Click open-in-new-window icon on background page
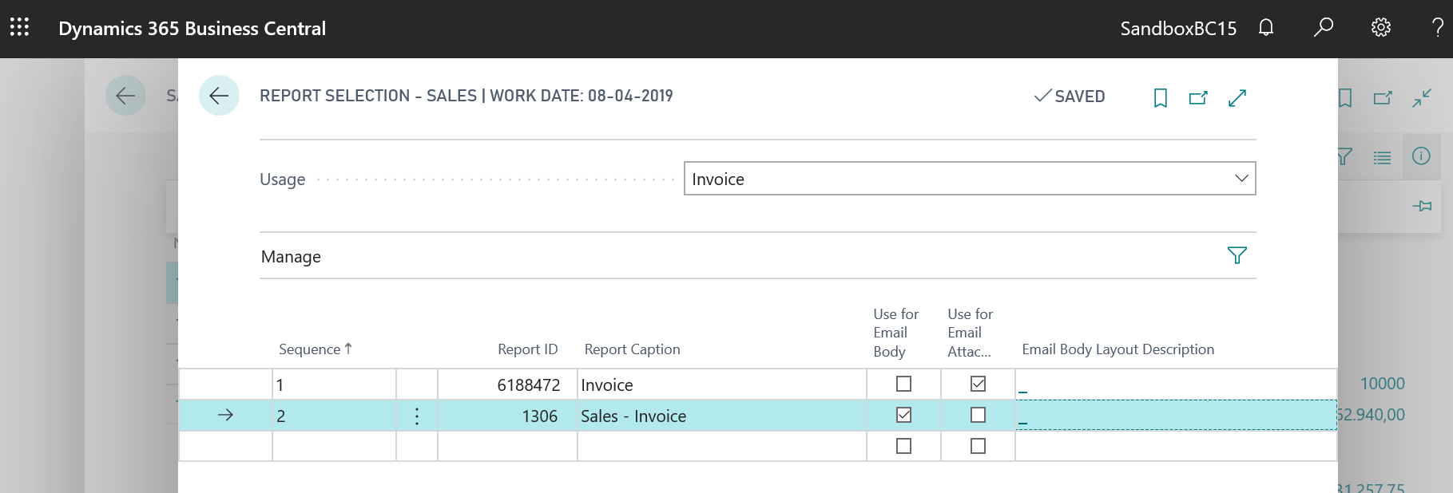This screenshot has width=1453, height=493. coord(1383,98)
